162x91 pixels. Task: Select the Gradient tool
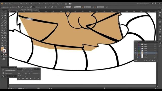[5, 35]
